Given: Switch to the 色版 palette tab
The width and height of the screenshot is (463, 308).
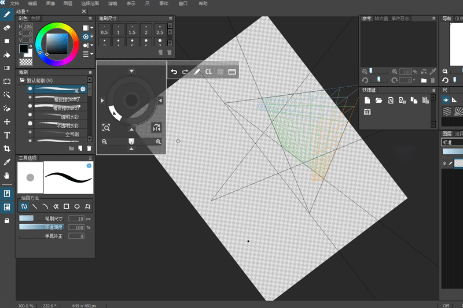Looking at the screenshot, I should pyautogui.click(x=36, y=18).
